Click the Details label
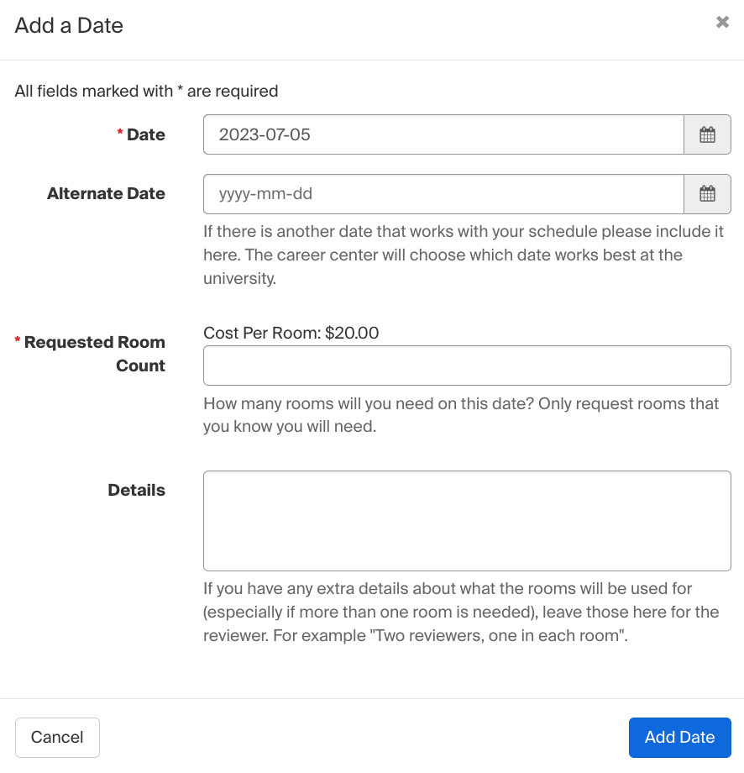The height and width of the screenshot is (773, 744). pos(136,491)
